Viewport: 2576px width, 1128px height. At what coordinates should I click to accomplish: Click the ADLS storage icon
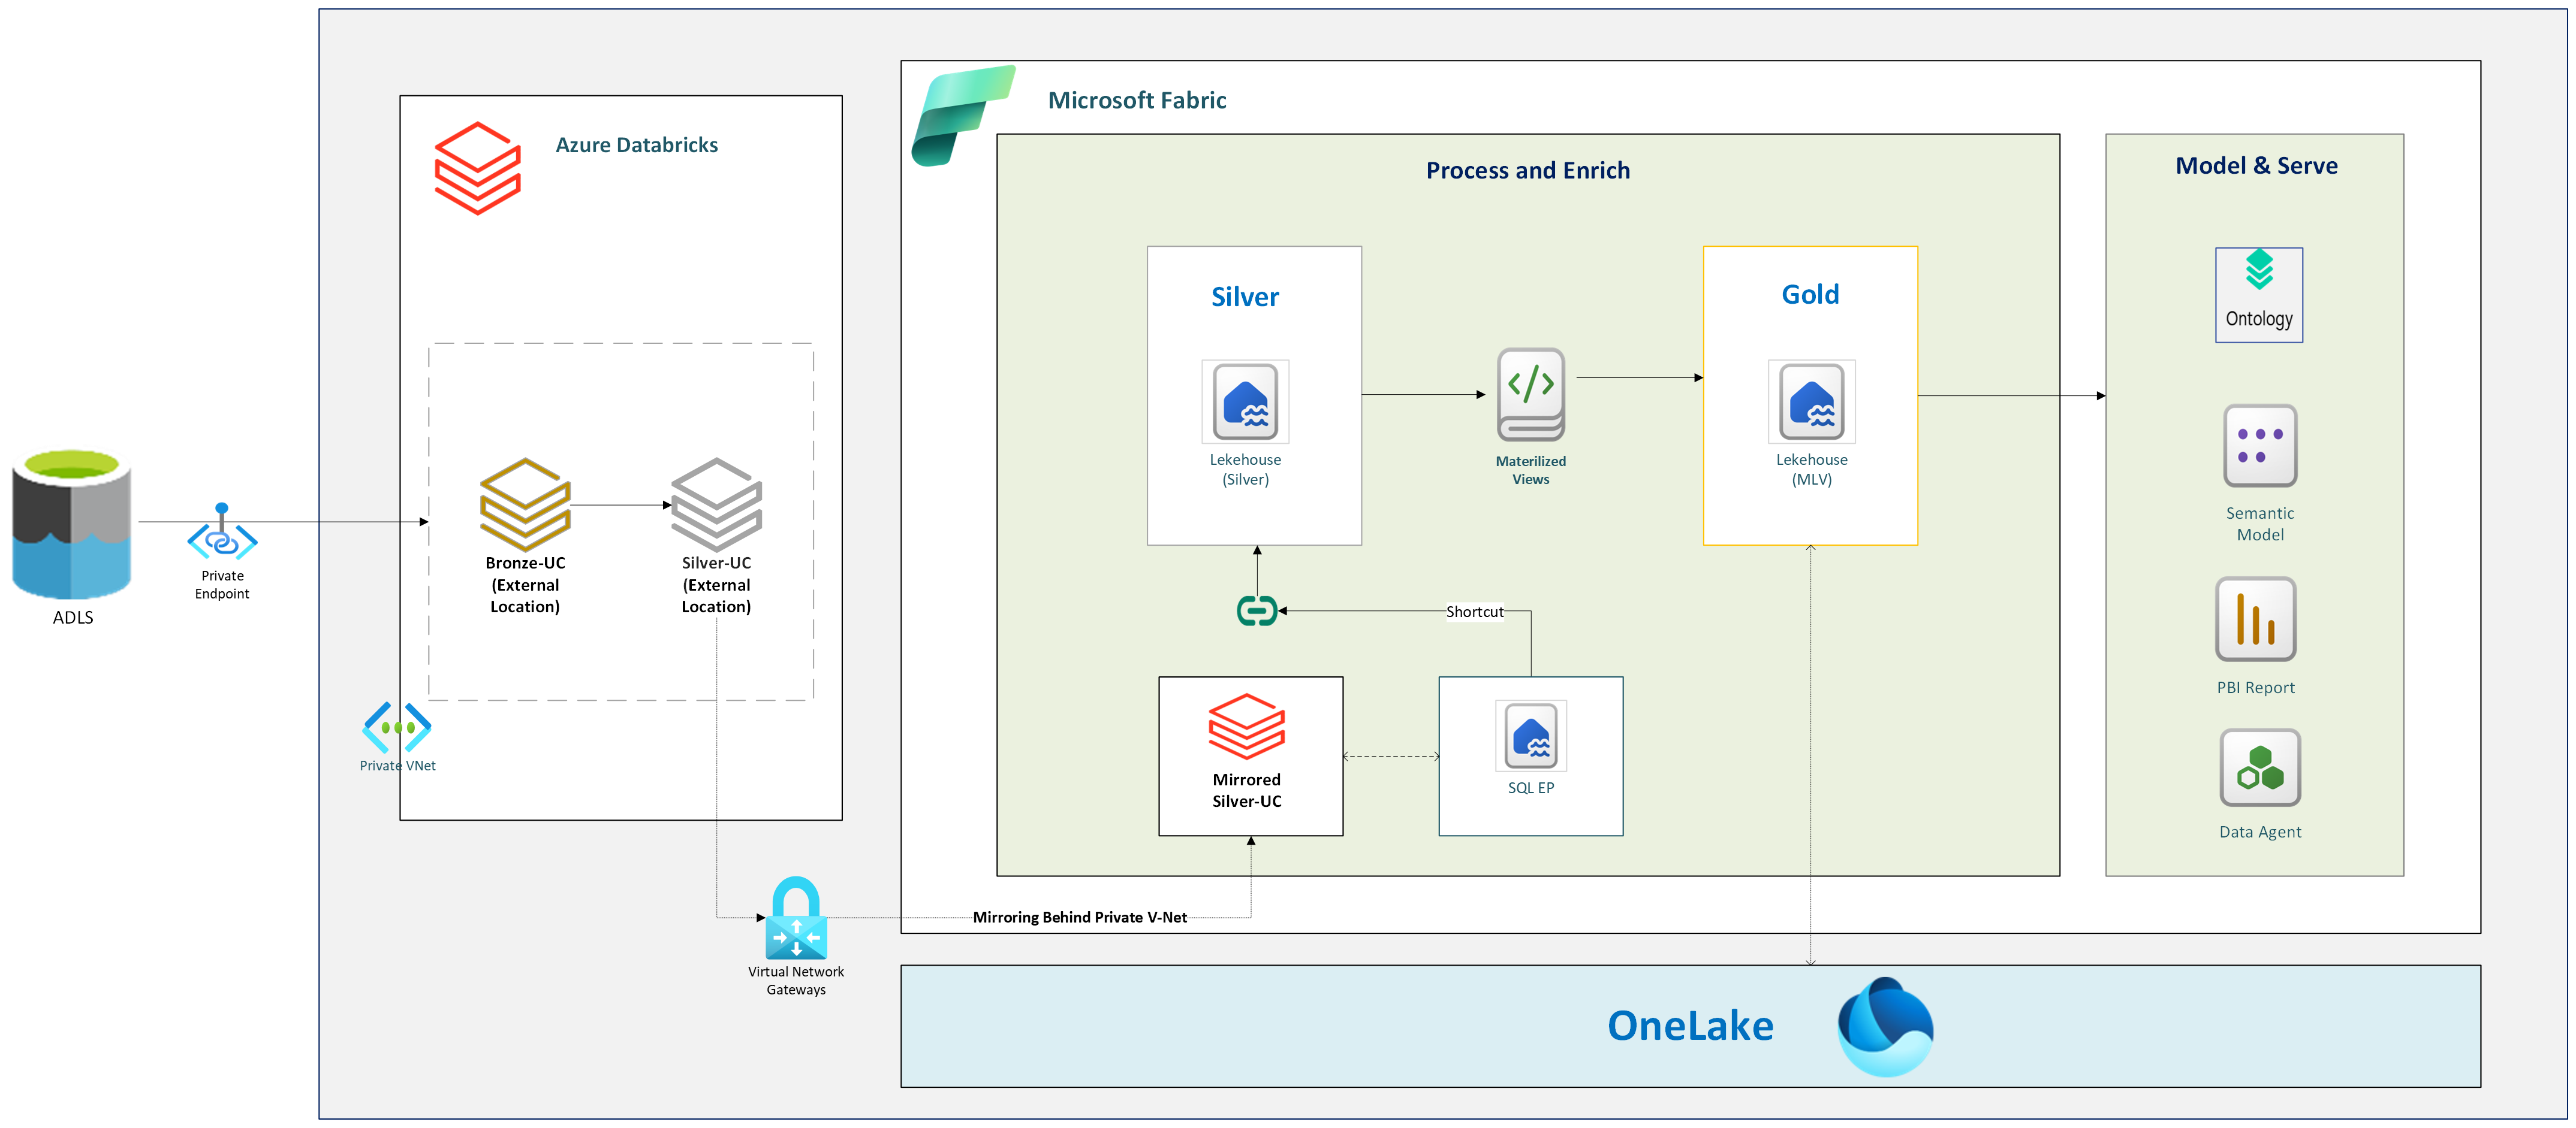(72, 524)
